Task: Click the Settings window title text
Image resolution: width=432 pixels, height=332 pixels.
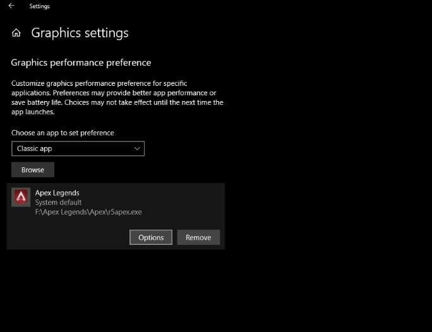Action: pos(40,6)
